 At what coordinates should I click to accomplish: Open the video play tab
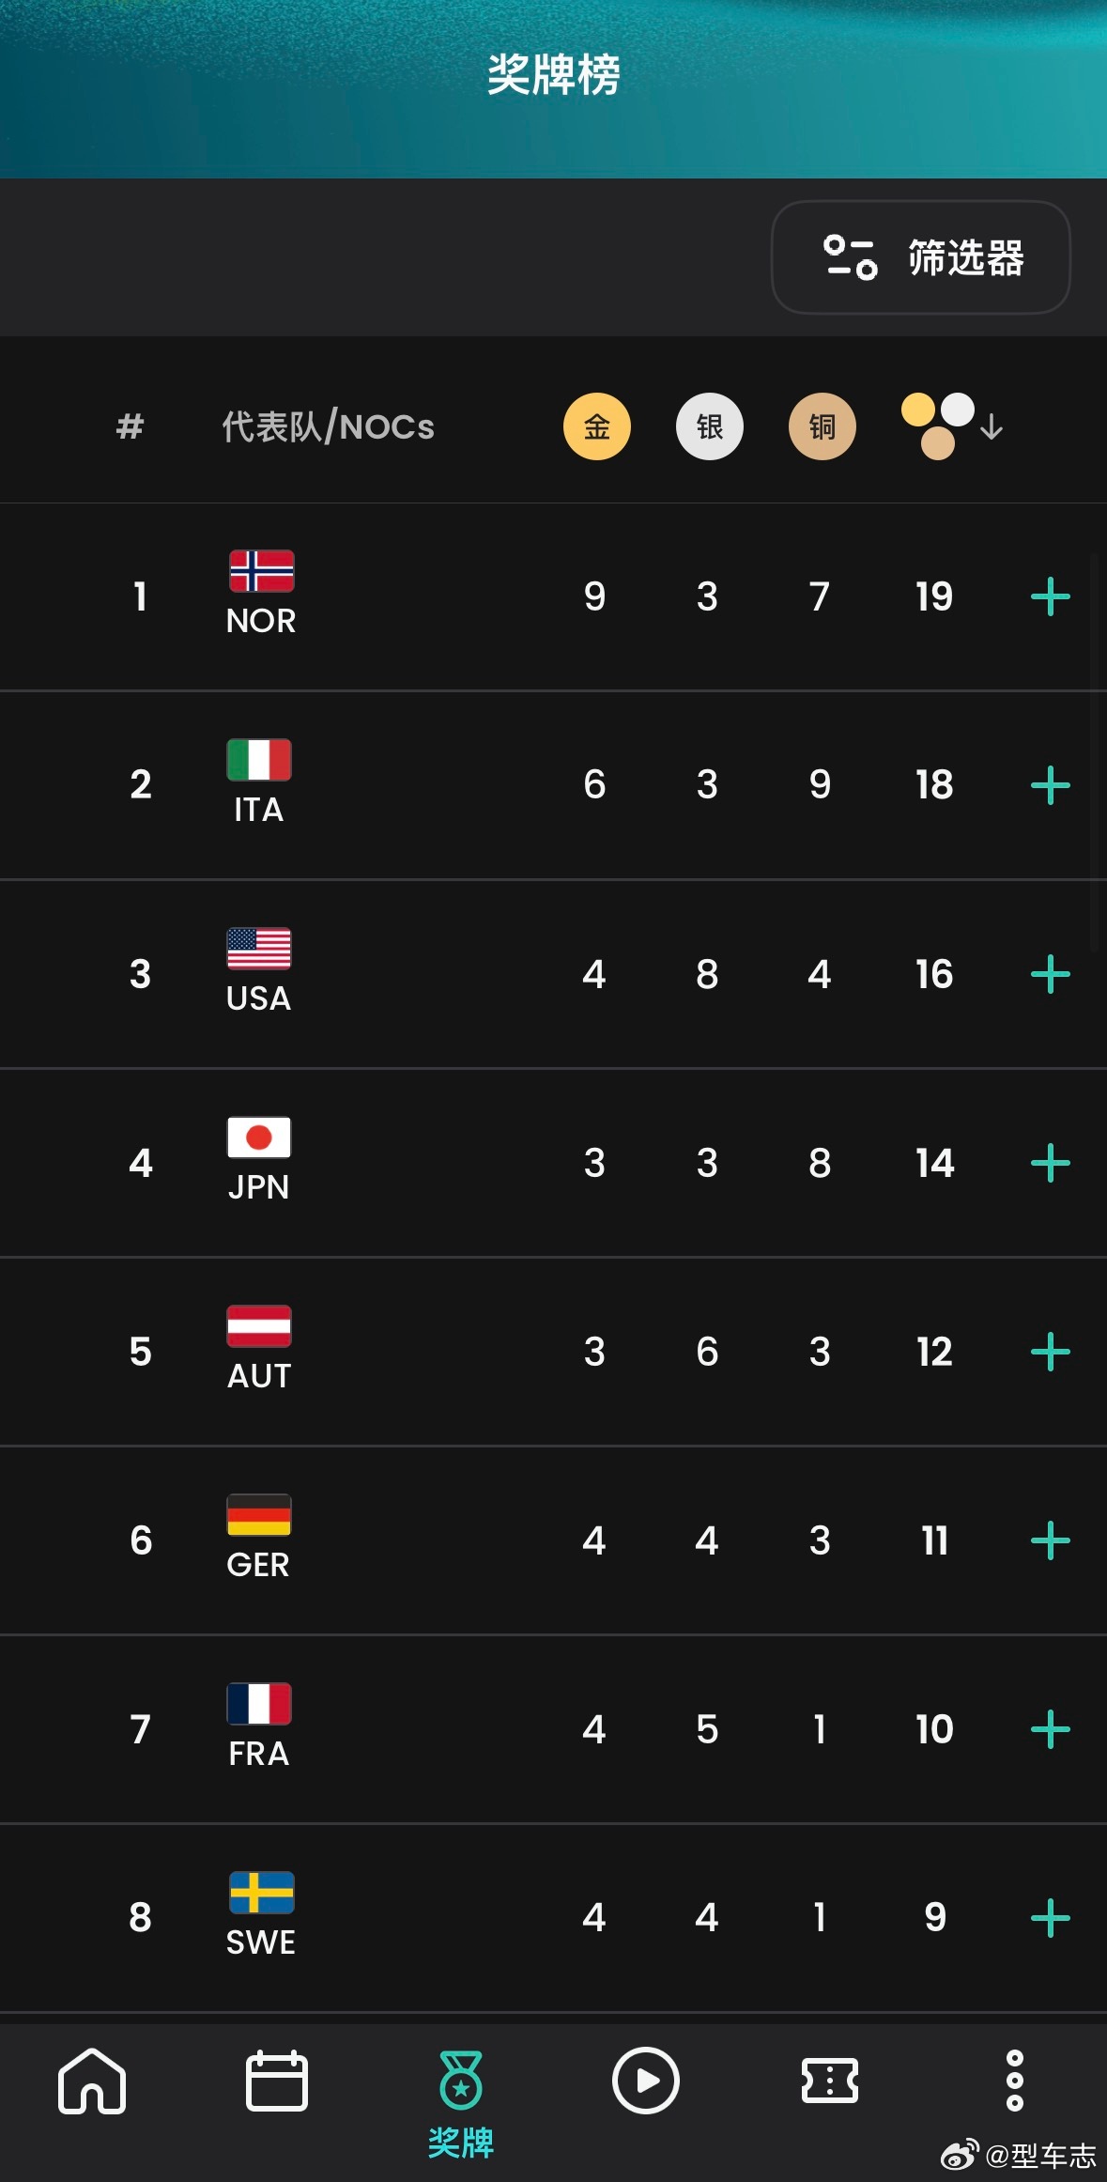pyautogui.click(x=645, y=2081)
